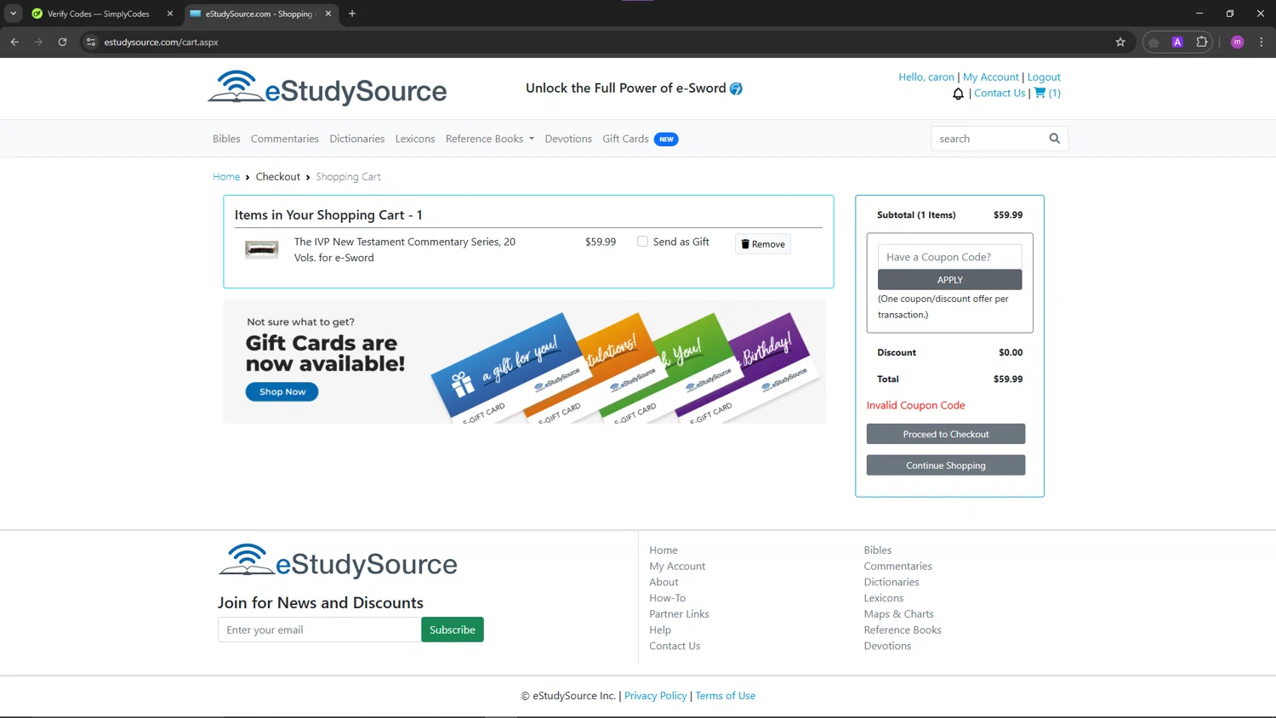Click the footer eStudySource logo
Image resolution: width=1276 pixels, height=718 pixels.
[x=338, y=561]
